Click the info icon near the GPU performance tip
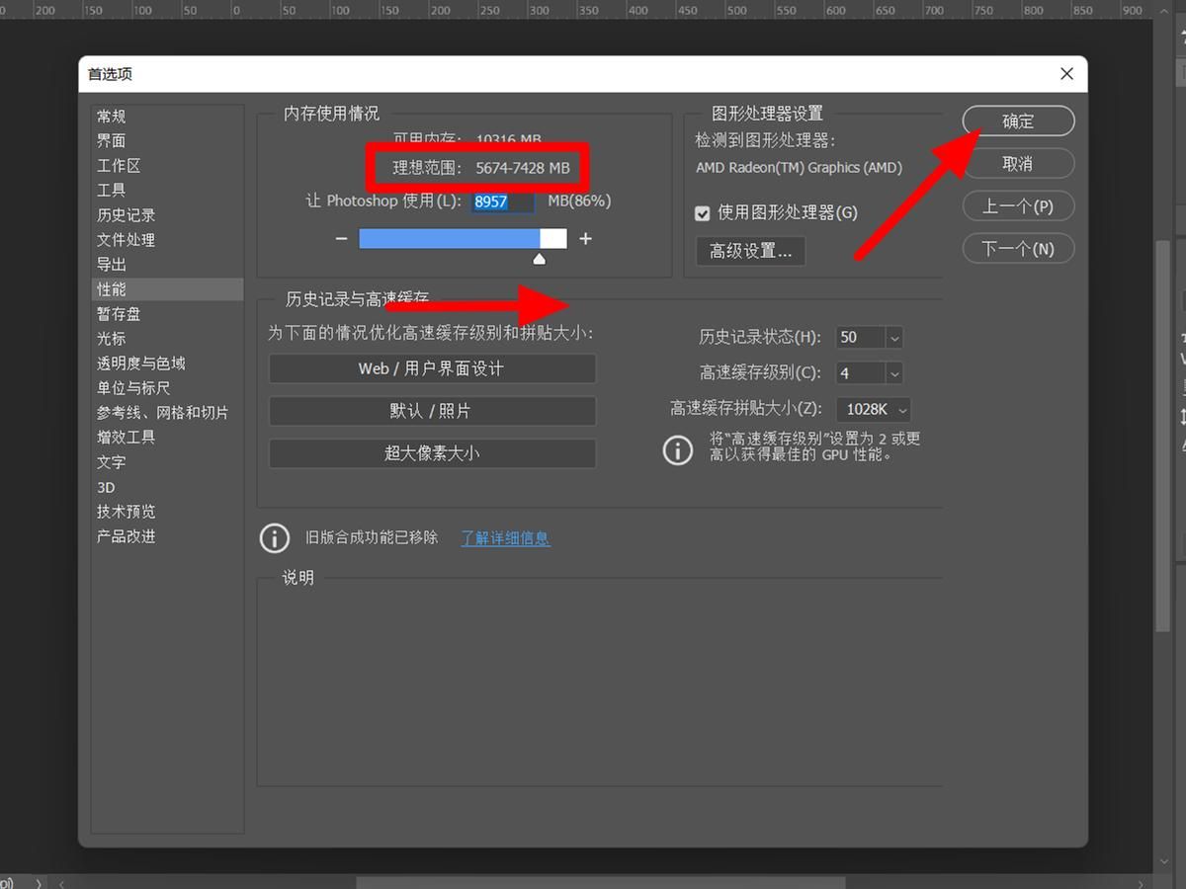The width and height of the screenshot is (1186, 889). pyautogui.click(x=678, y=450)
